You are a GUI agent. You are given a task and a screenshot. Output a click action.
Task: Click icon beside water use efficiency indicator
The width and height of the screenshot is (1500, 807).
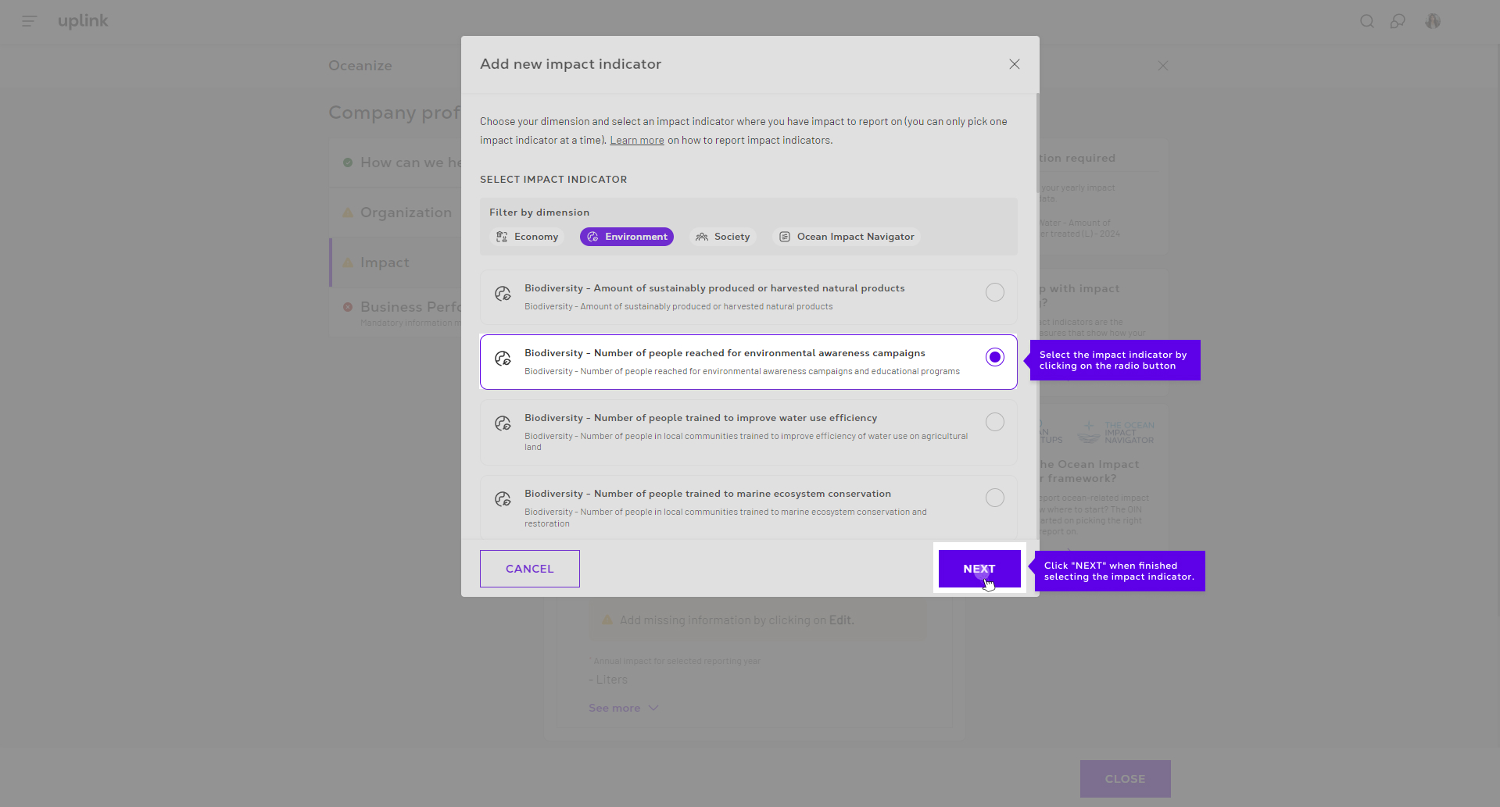pos(503,423)
